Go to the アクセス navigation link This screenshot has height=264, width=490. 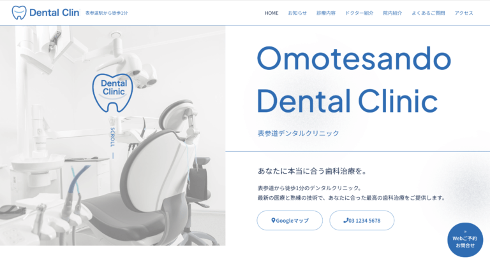[464, 13]
